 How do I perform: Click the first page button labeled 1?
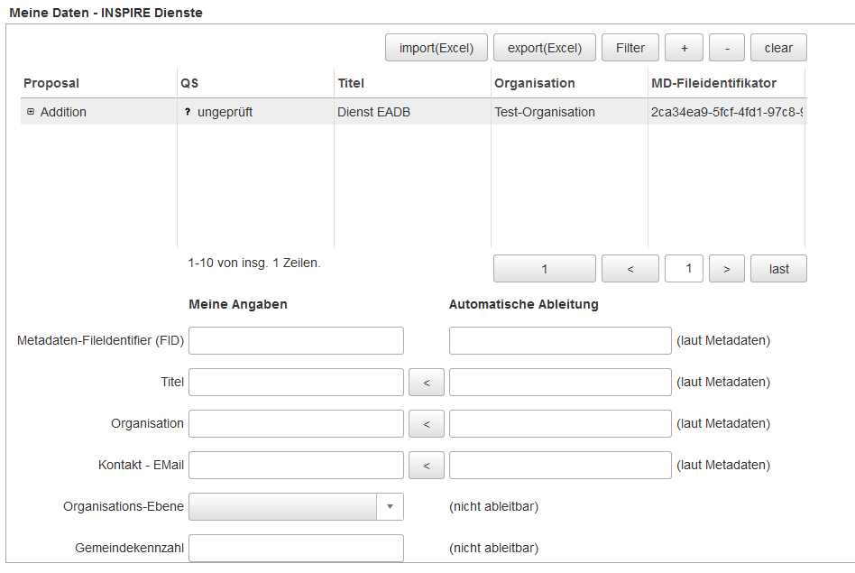(x=544, y=269)
